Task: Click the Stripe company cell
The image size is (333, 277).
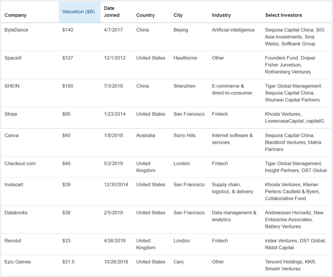Action: pyautogui.click(x=11, y=114)
